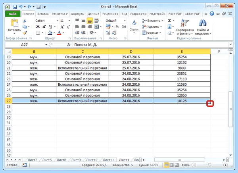The width and height of the screenshot is (238, 173).
Task: Click merge and center icon
Action: pos(97,27)
